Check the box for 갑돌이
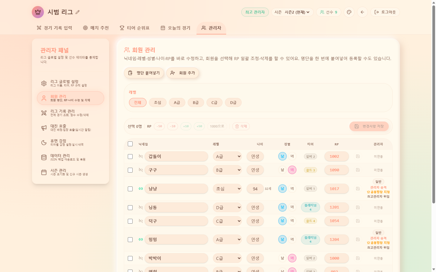This screenshot has height=272, width=436. pos(130,157)
